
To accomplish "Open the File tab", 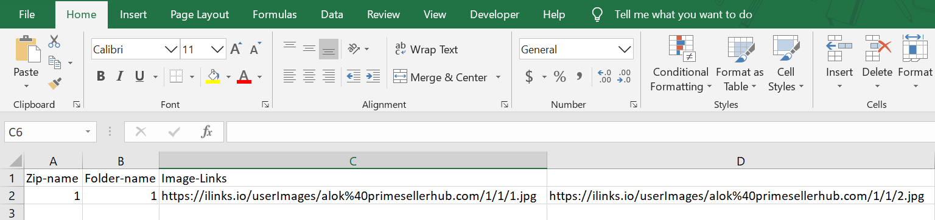I will click(x=27, y=15).
